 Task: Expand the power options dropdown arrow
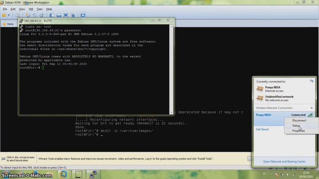pos(9,15)
